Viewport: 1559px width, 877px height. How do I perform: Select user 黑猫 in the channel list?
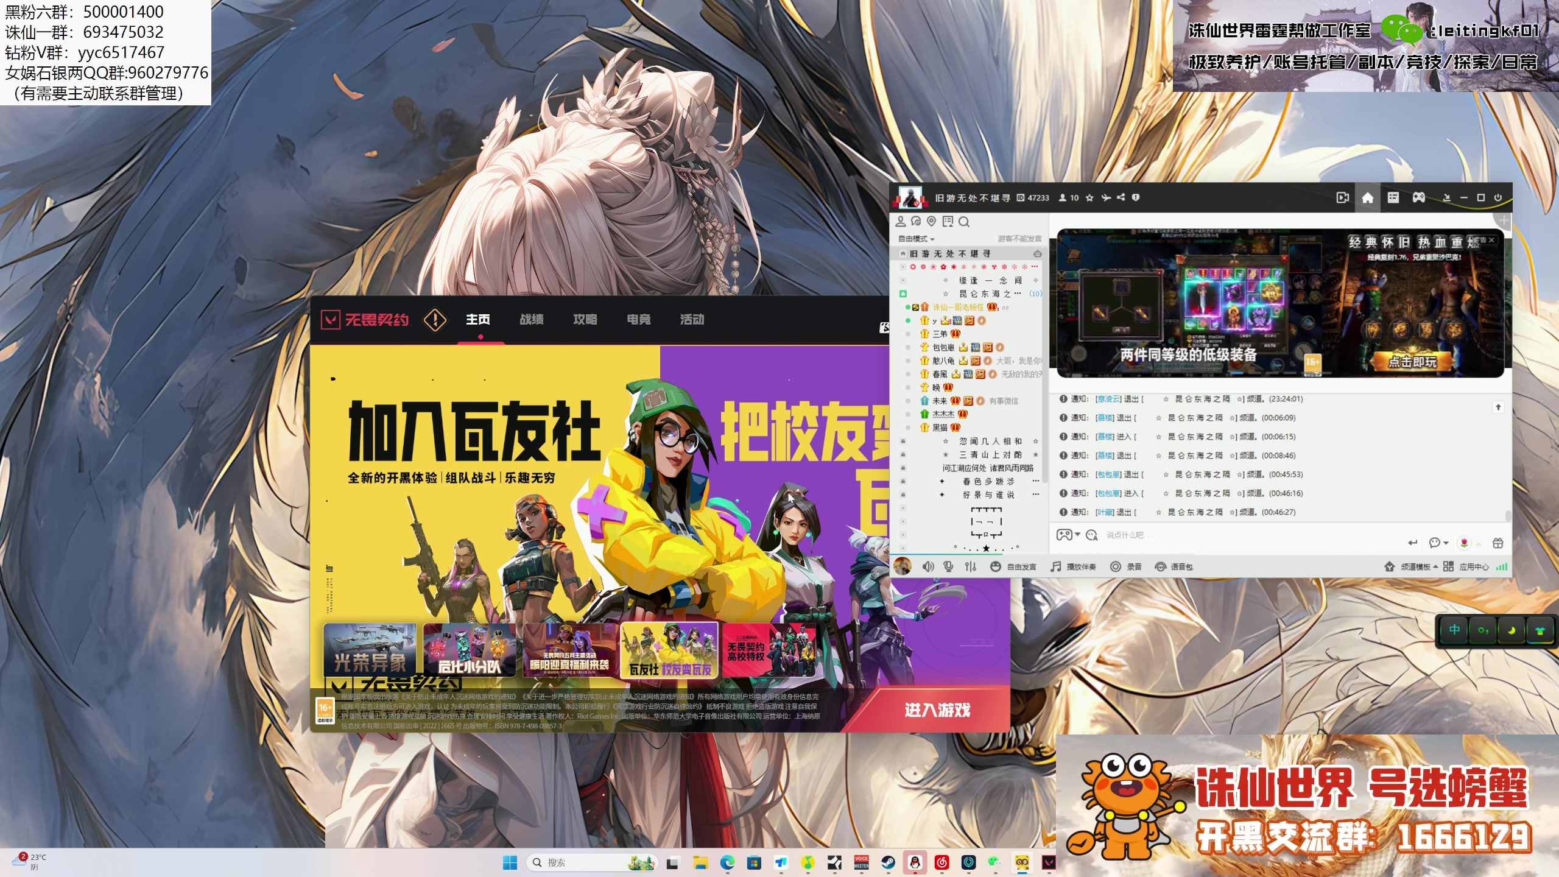pyautogui.click(x=940, y=428)
